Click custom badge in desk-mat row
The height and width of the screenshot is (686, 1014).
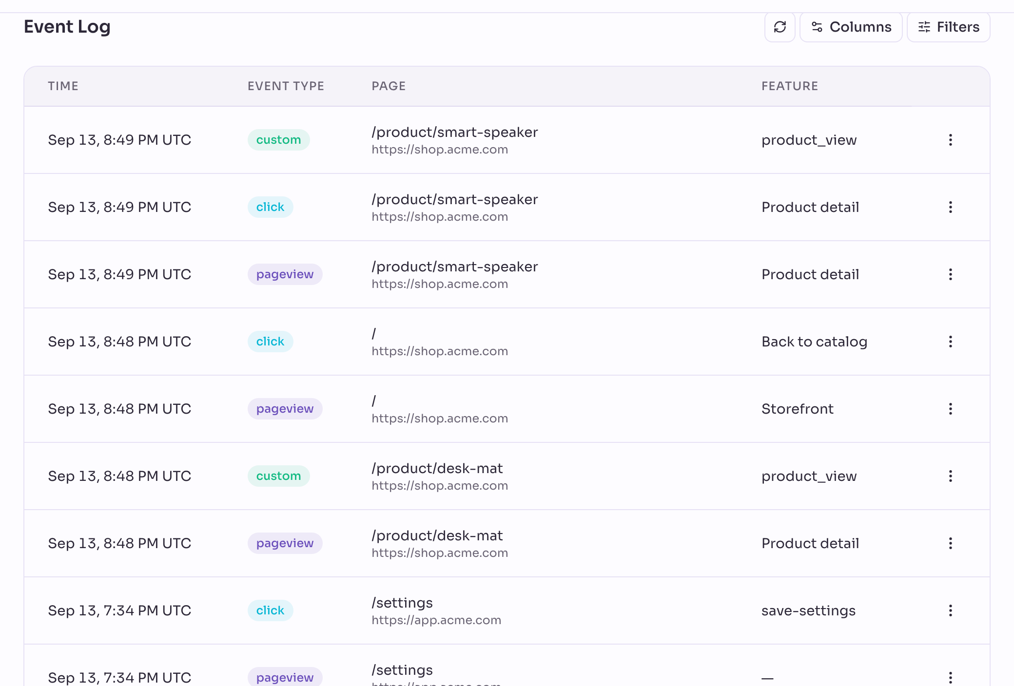coord(278,476)
